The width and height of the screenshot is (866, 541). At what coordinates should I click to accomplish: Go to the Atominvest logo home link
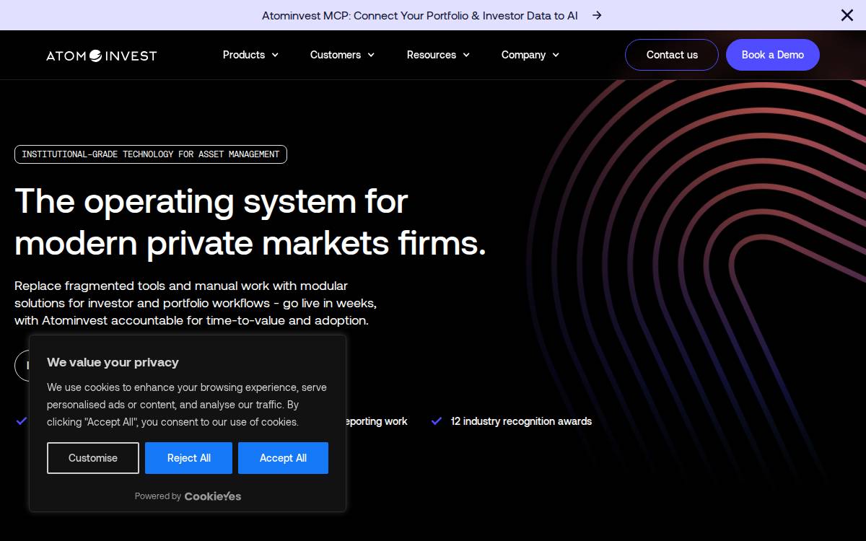coord(102,56)
